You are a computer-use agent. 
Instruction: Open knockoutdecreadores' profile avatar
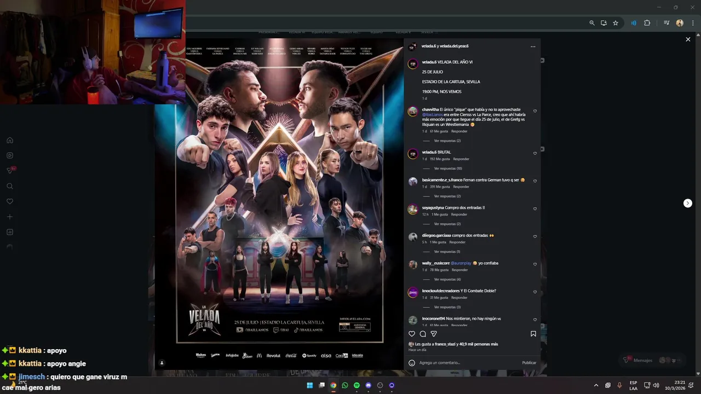pyautogui.click(x=413, y=293)
